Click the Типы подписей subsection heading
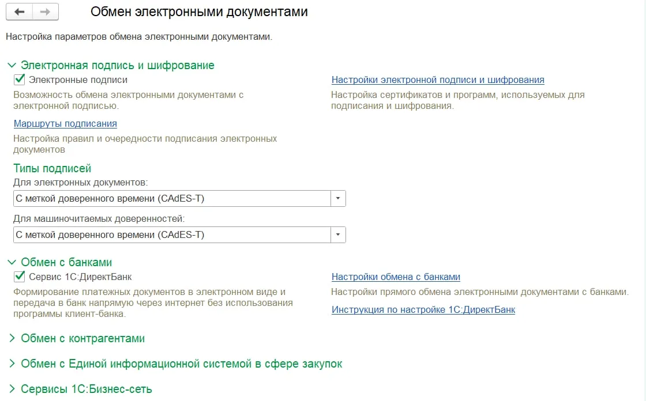The width and height of the screenshot is (646, 401). tap(52, 169)
